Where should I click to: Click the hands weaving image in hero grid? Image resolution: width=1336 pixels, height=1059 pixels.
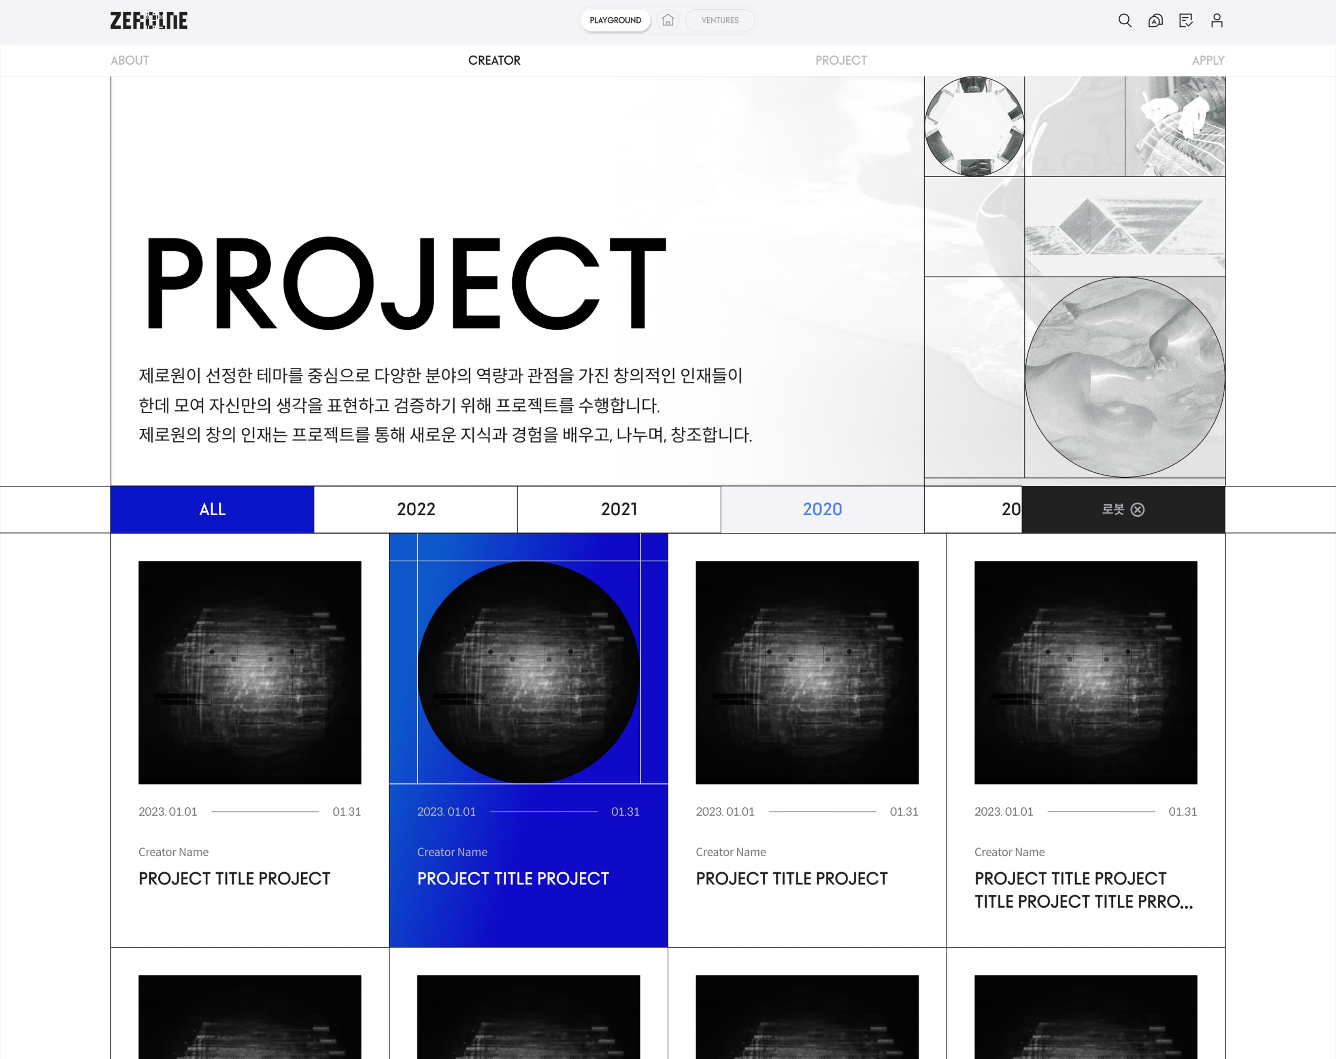tap(1175, 126)
